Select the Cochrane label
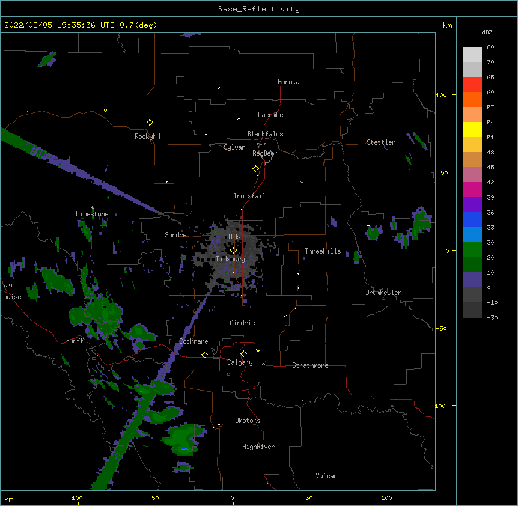Screen dimensions: 518x506 193,341
